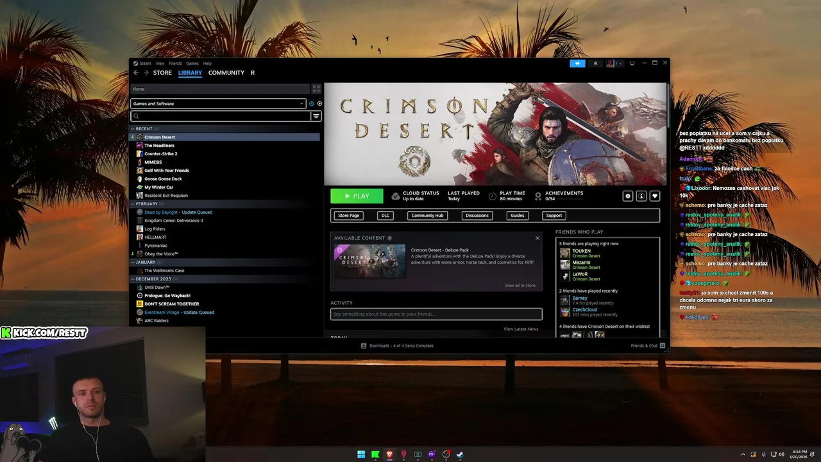The height and width of the screenshot is (462, 821).
Task: Click the Steam taskbar icon
Action: click(460, 454)
